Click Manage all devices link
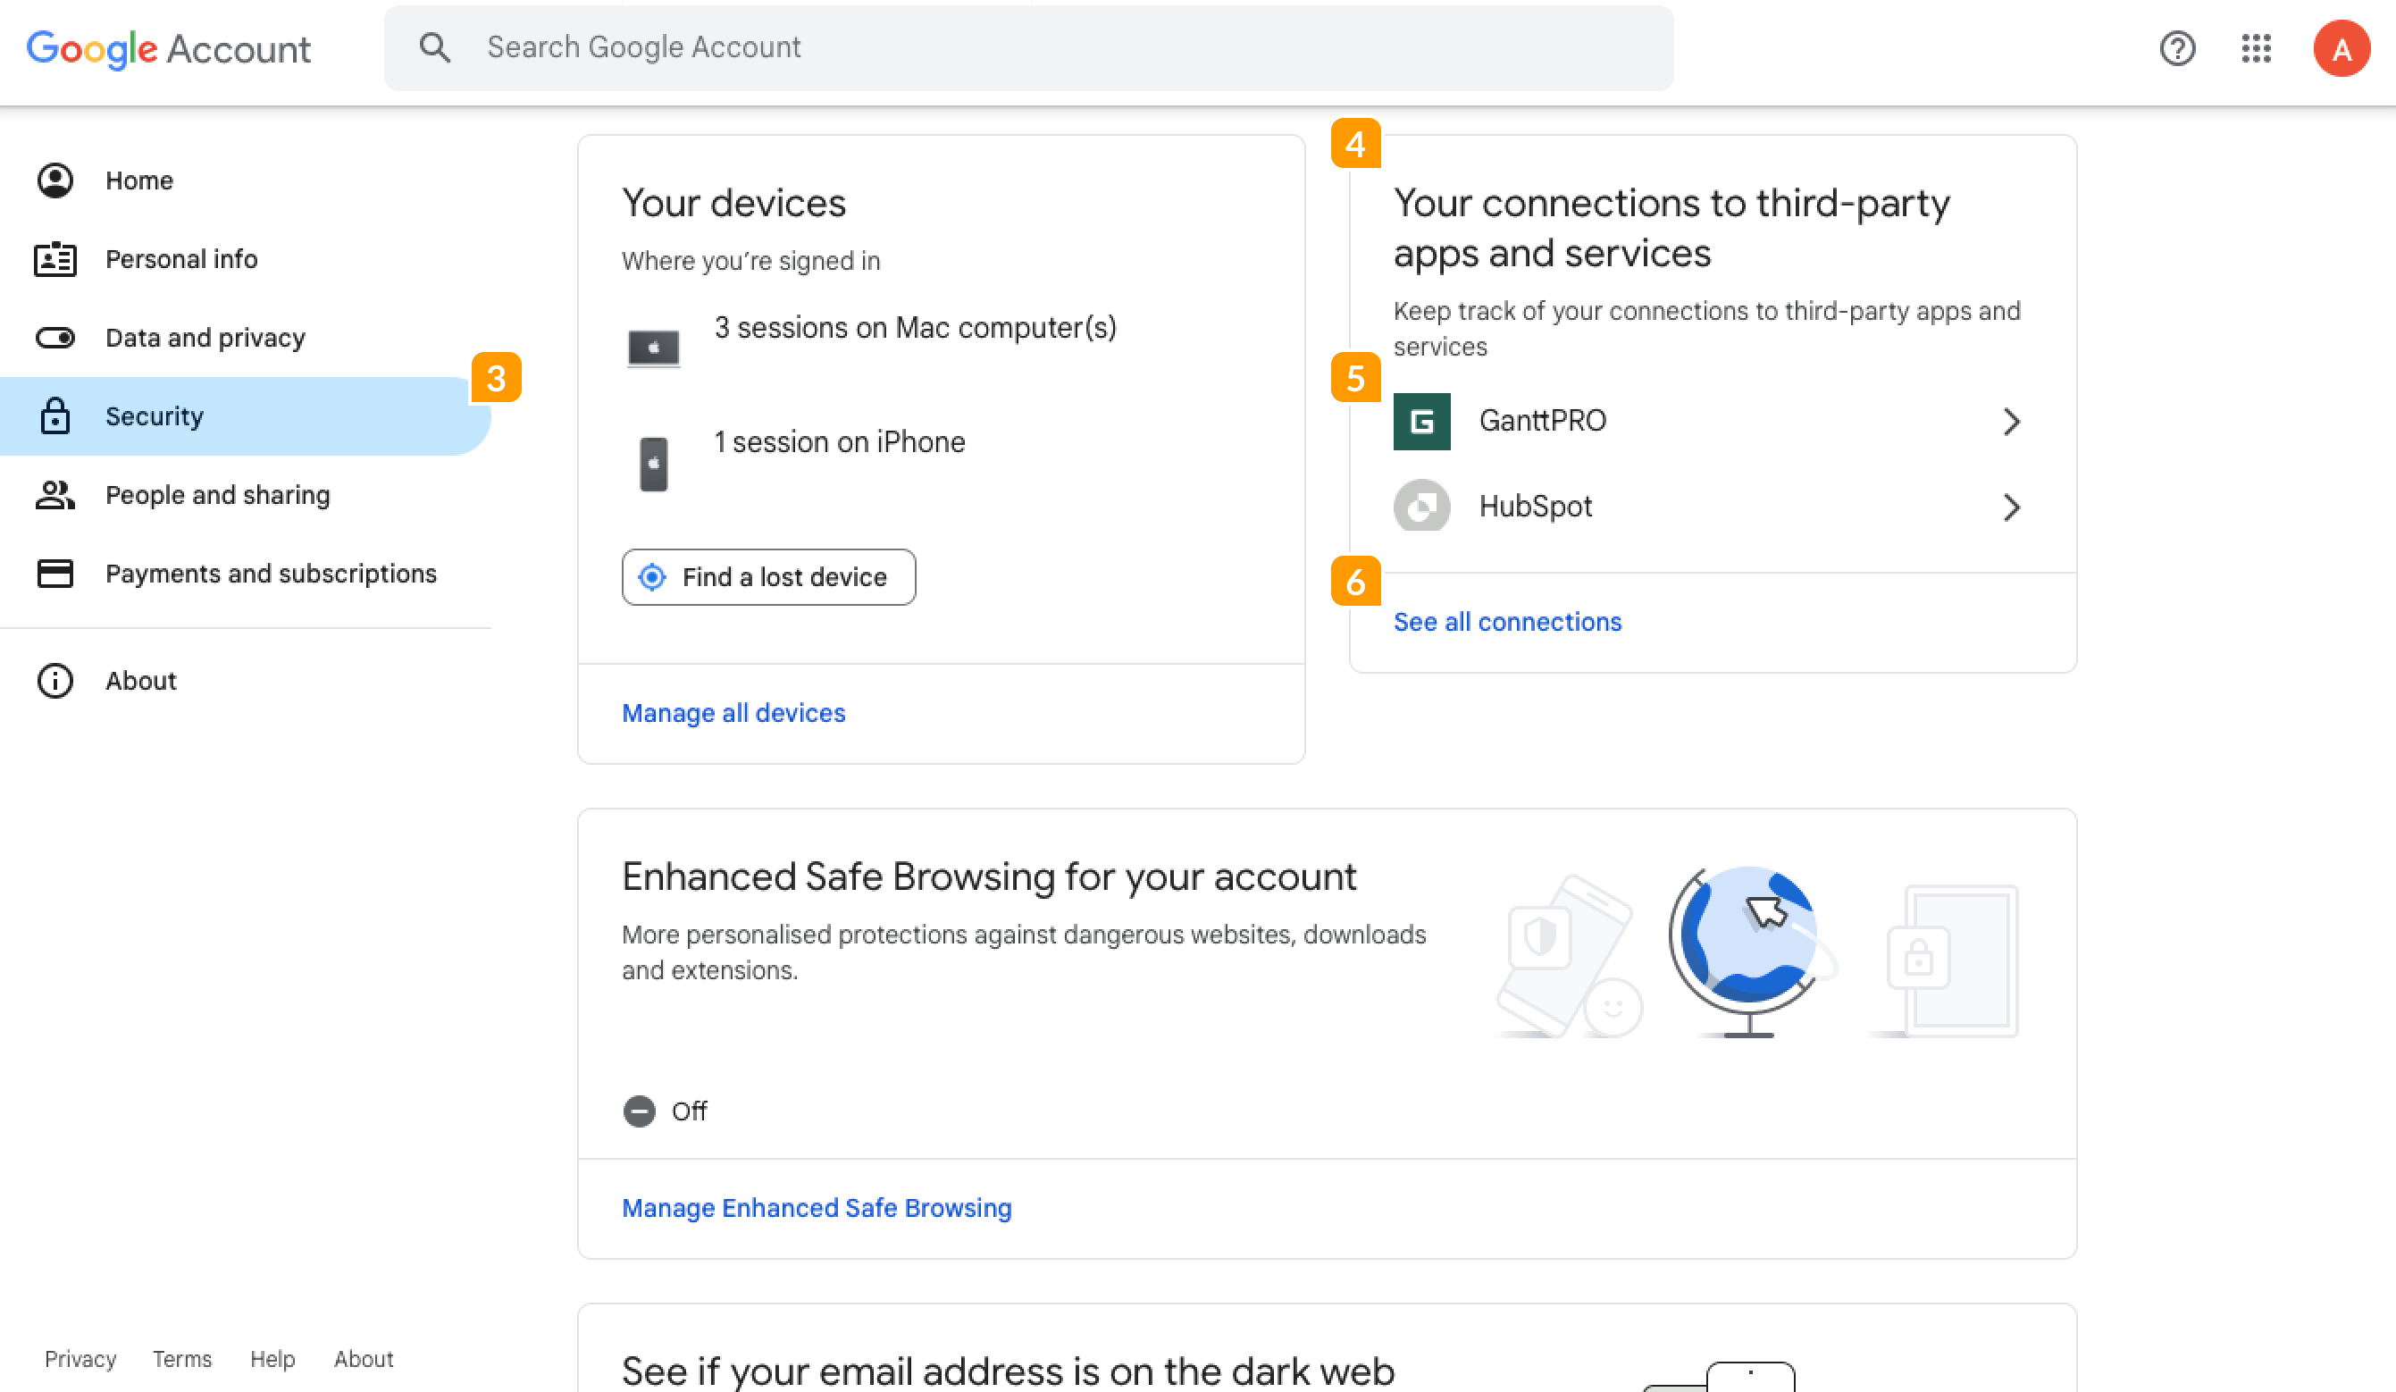2396x1392 pixels. tap(734, 713)
